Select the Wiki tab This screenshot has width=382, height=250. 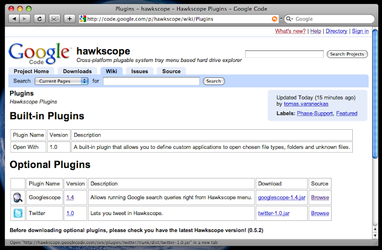click(x=111, y=71)
